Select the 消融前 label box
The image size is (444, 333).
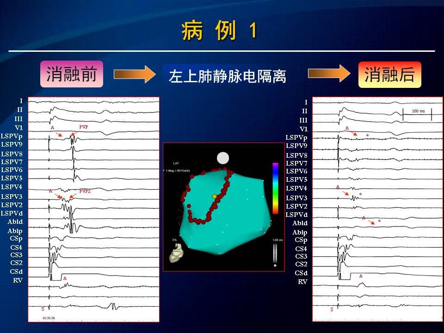72,74
